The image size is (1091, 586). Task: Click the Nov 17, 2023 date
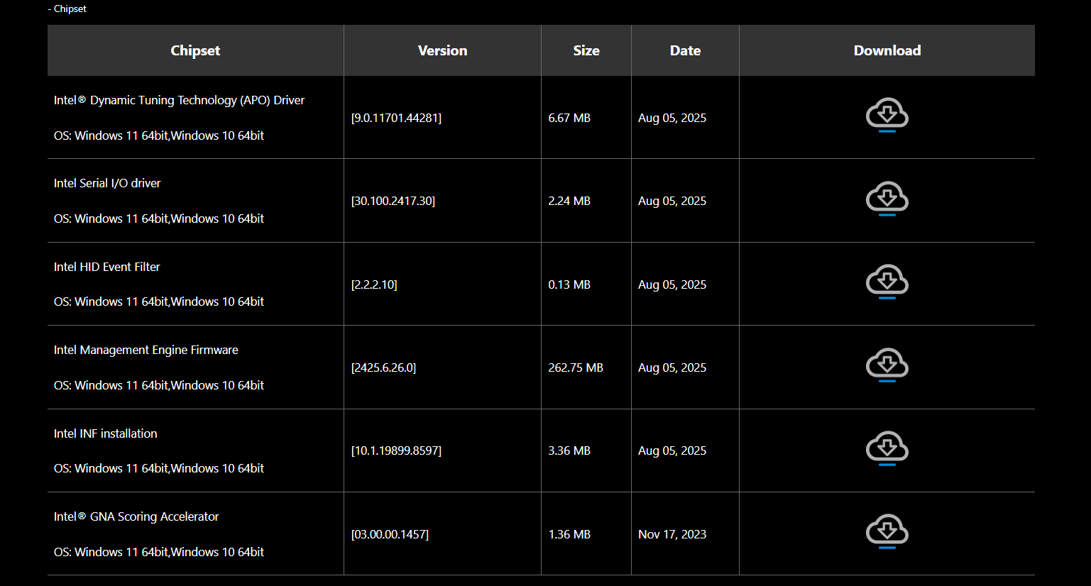tap(672, 534)
